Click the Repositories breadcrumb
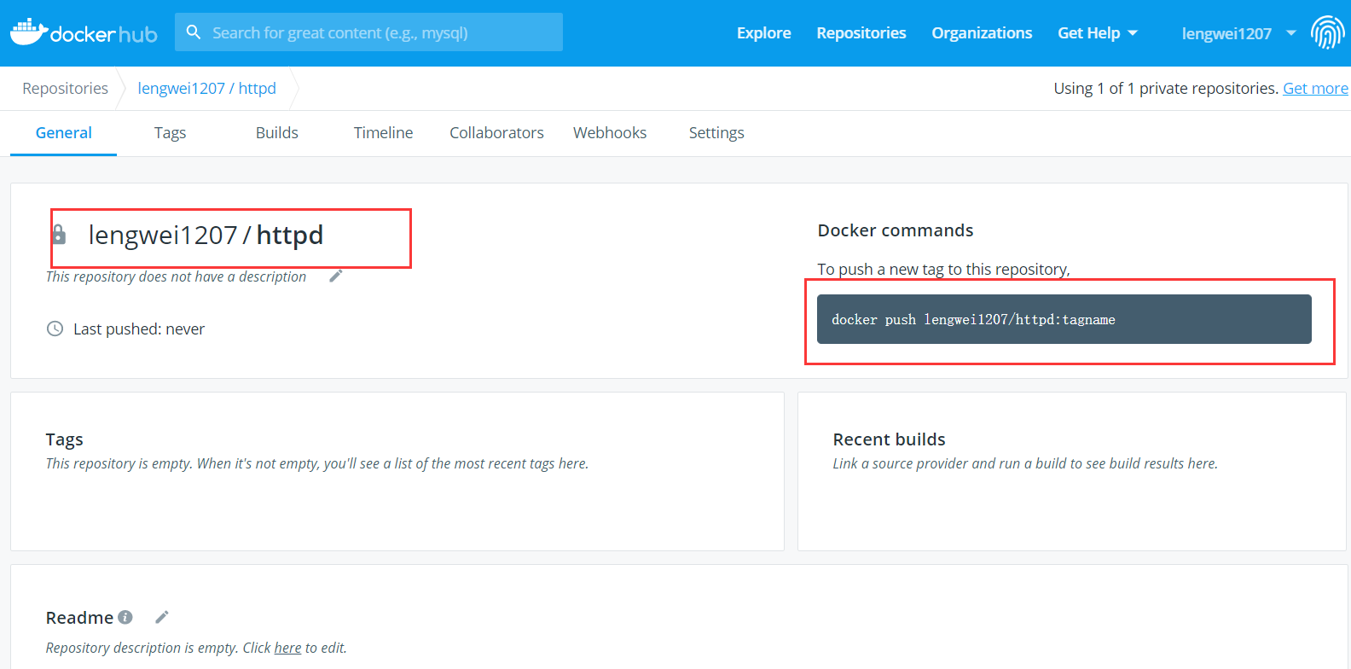This screenshot has height=669, width=1351. click(x=66, y=89)
